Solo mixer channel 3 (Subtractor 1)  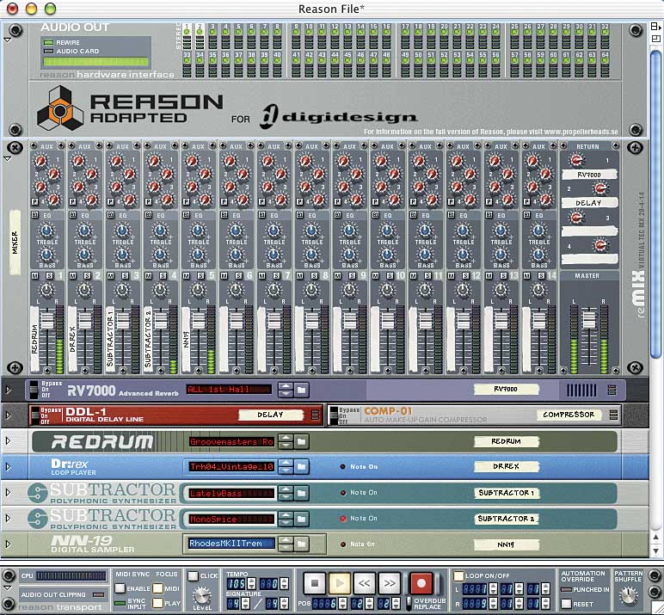[125, 276]
